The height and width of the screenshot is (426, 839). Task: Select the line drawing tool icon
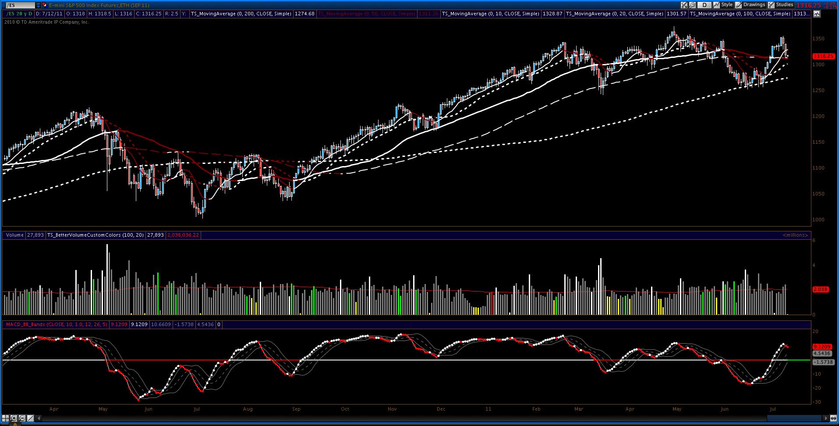(x=30, y=418)
